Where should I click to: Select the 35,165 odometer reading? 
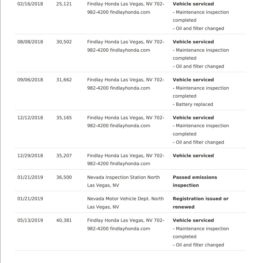(x=64, y=118)
